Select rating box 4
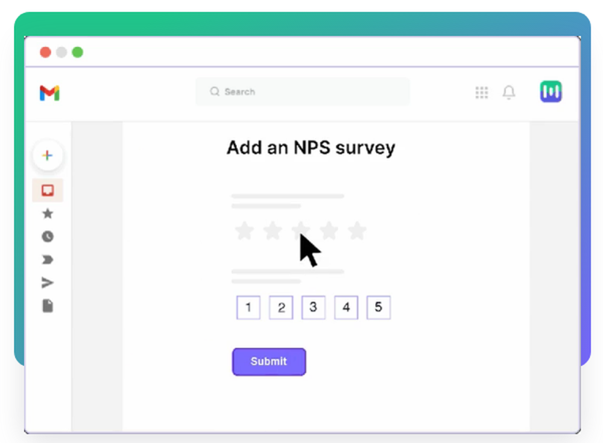Image resolution: width=603 pixels, height=443 pixels. pyautogui.click(x=346, y=307)
